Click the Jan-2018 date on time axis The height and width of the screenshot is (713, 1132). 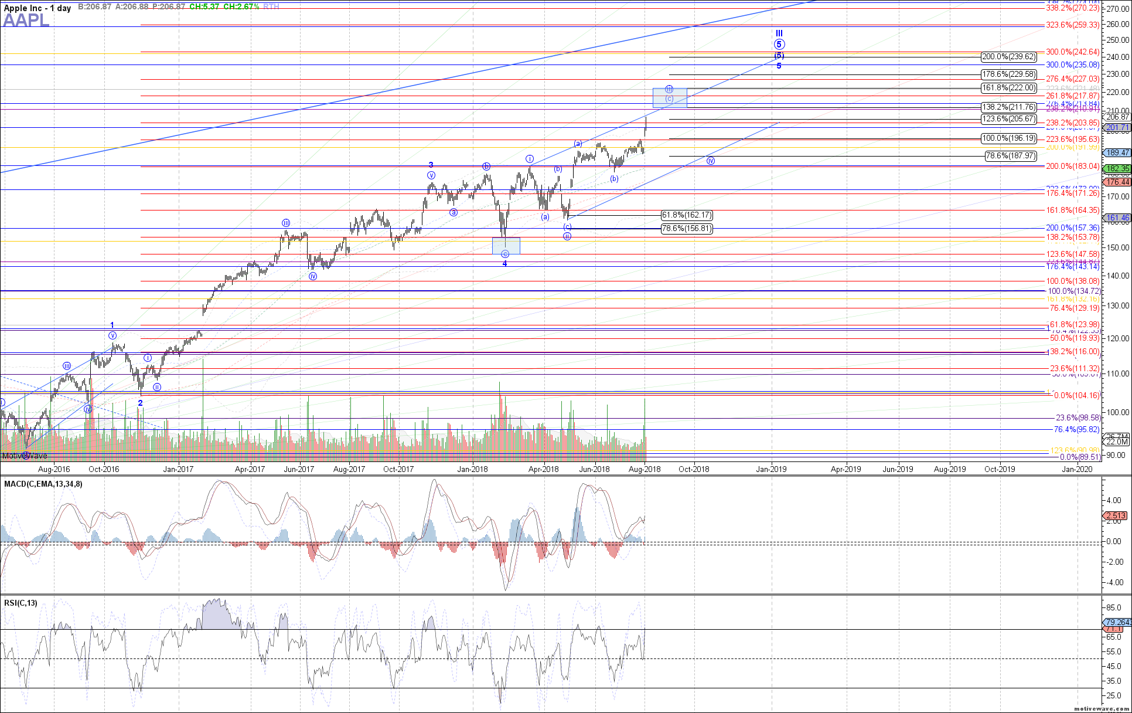(x=473, y=469)
